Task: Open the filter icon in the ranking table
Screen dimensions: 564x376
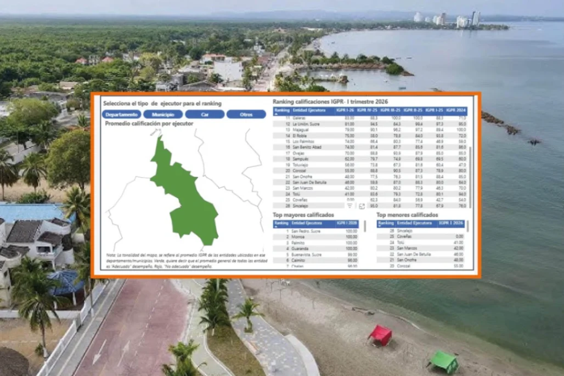Action: pos(349,206)
